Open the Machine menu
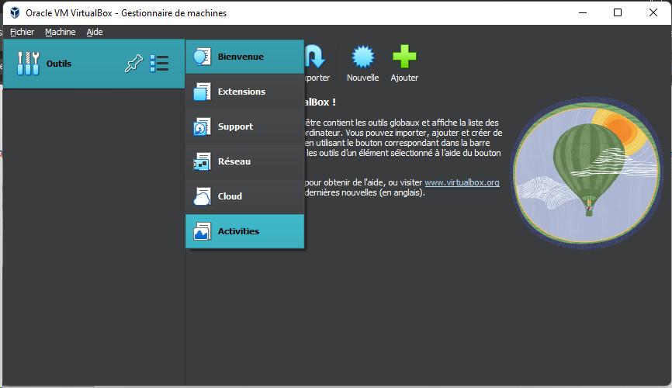This screenshot has width=672, height=388. click(x=60, y=32)
